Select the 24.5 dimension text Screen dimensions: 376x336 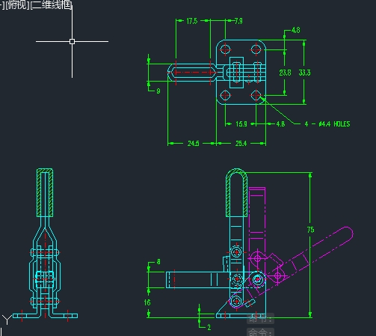pyautogui.click(x=194, y=144)
